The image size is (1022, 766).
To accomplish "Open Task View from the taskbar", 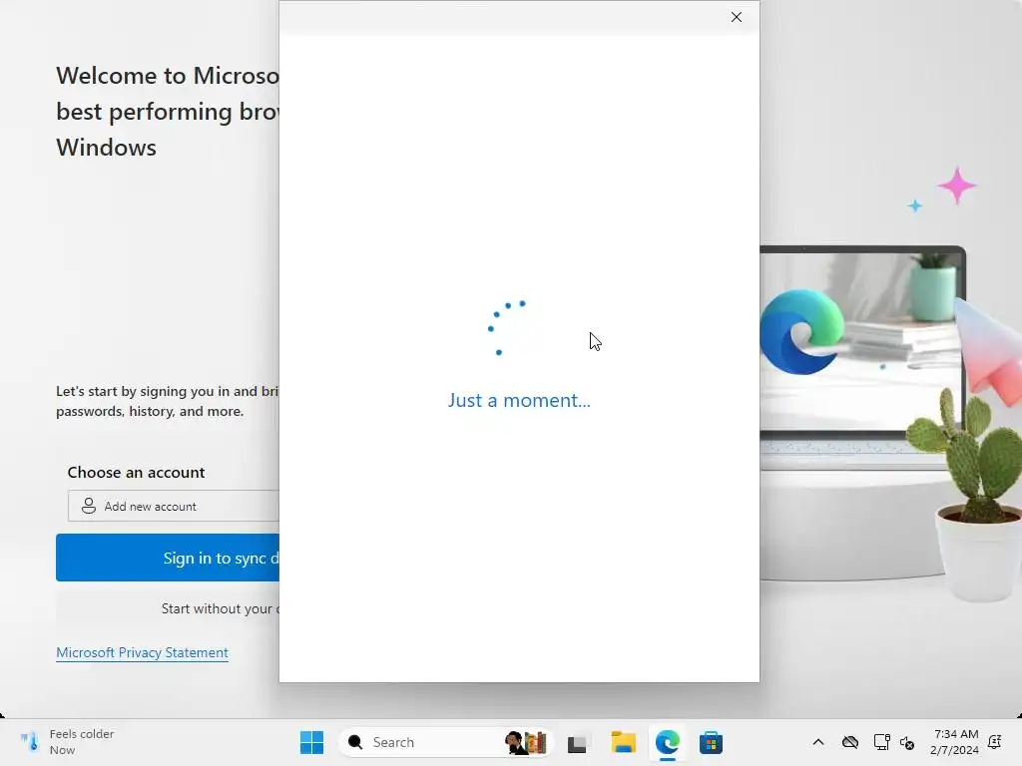I will 578,742.
